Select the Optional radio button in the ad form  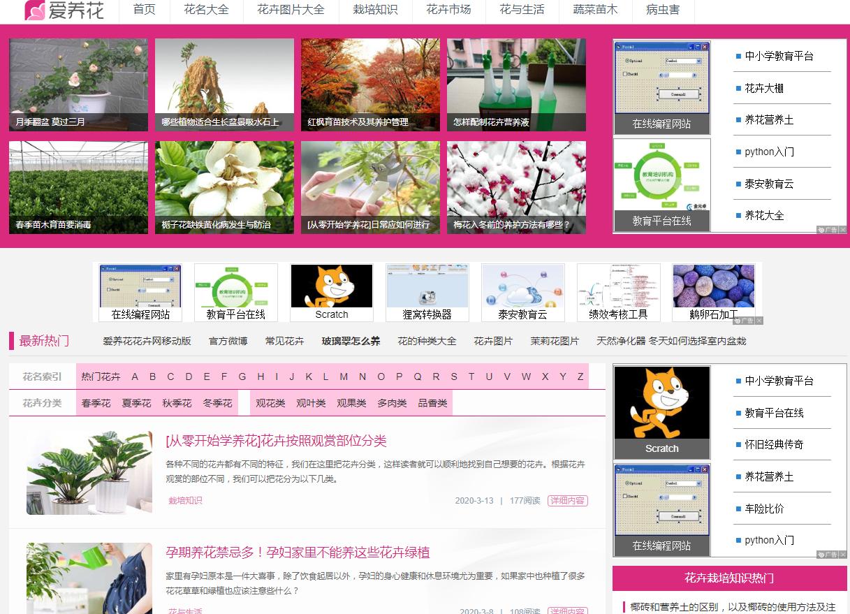[x=627, y=61]
